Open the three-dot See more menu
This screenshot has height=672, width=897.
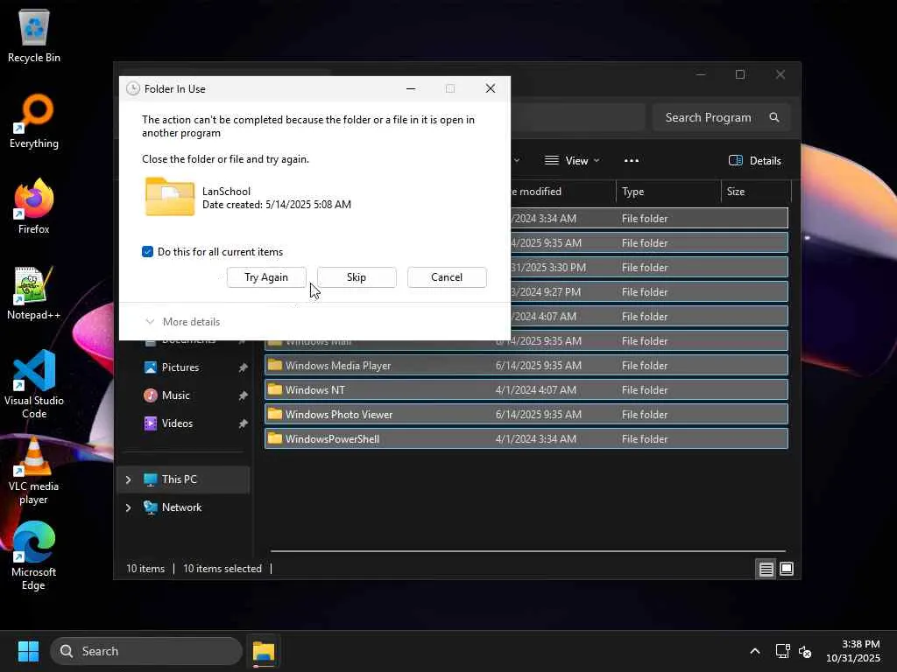point(632,161)
